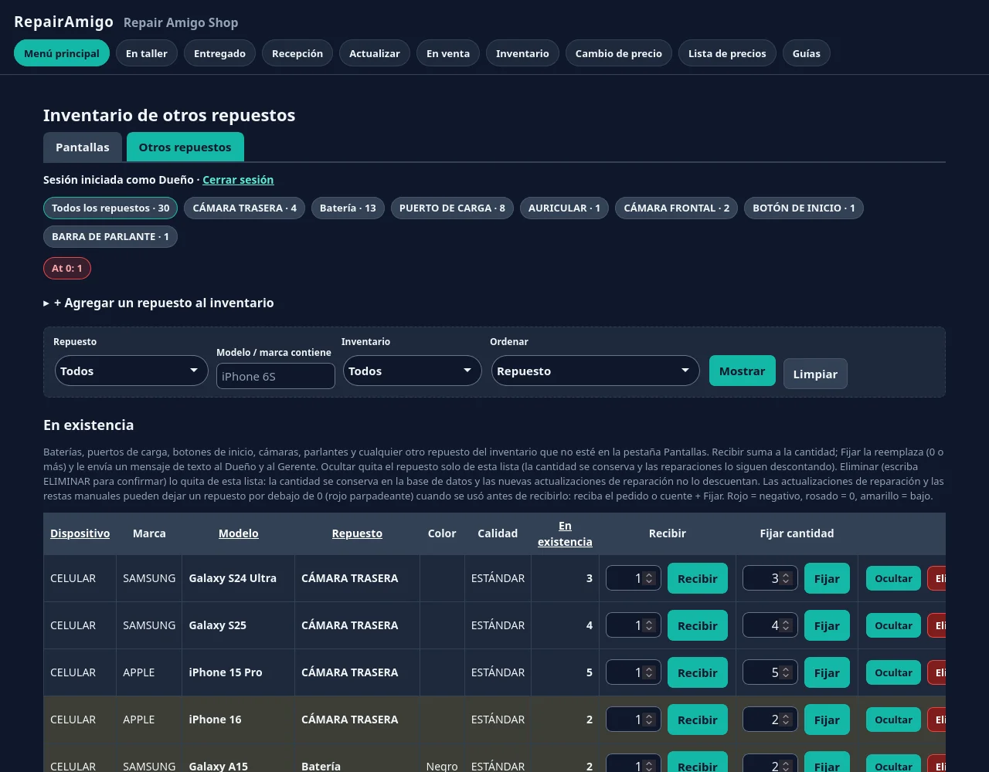Screen dimensions: 989x772
Task: Open Lista de precios page
Action: click(x=727, y=53)
